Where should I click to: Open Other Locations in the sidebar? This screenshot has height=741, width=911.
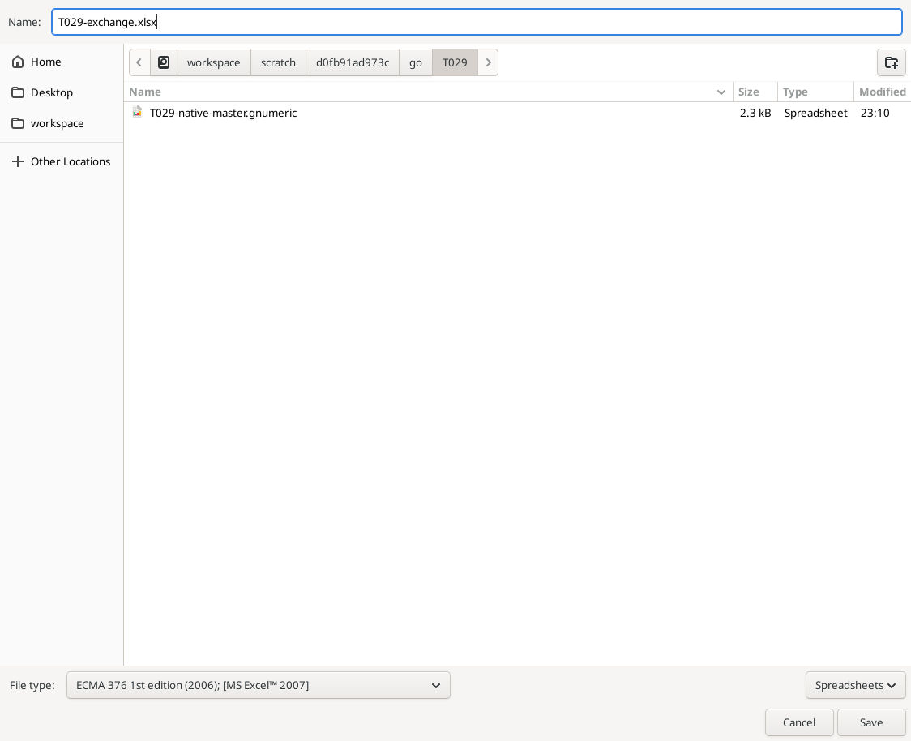(62, 161)
